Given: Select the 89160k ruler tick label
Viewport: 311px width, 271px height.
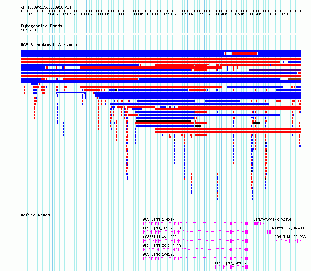Looking at the screenshot, I should pos(255,14).
